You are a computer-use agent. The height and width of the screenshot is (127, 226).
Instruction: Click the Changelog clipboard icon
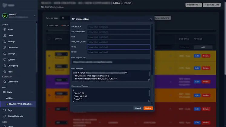click(5, 66)
